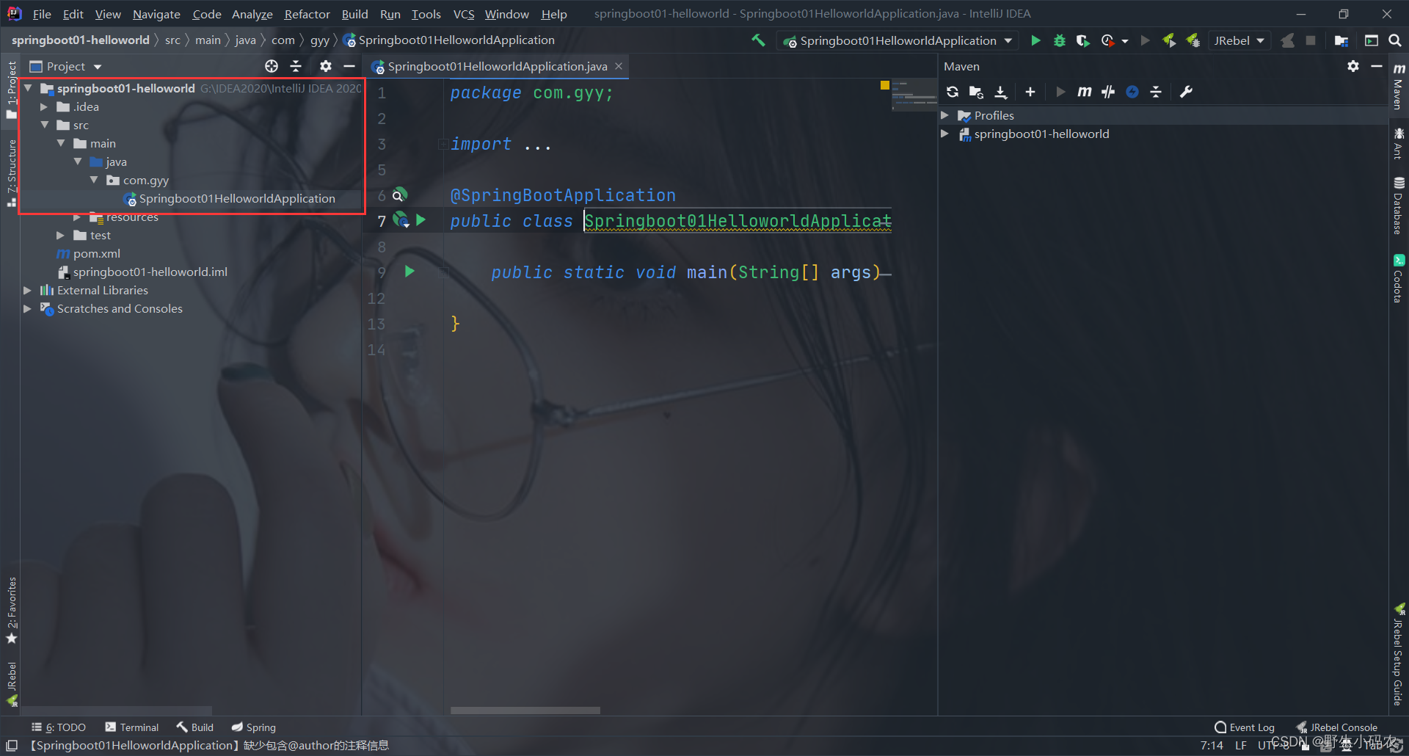Run with coverage shield icon

pyautogui.click(x=1082, y=40)
